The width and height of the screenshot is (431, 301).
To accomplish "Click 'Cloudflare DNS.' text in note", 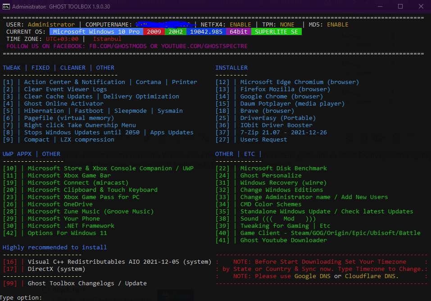I will point(372,276).
